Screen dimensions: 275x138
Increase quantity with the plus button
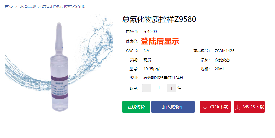click(171, 88)
